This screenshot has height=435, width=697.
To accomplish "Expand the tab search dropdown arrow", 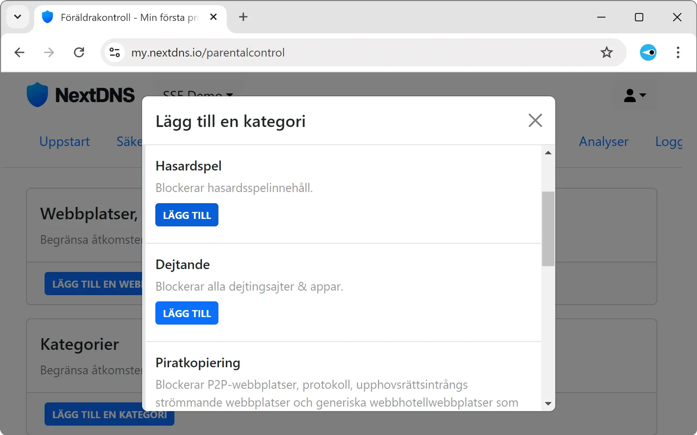I will pos(18,17).
